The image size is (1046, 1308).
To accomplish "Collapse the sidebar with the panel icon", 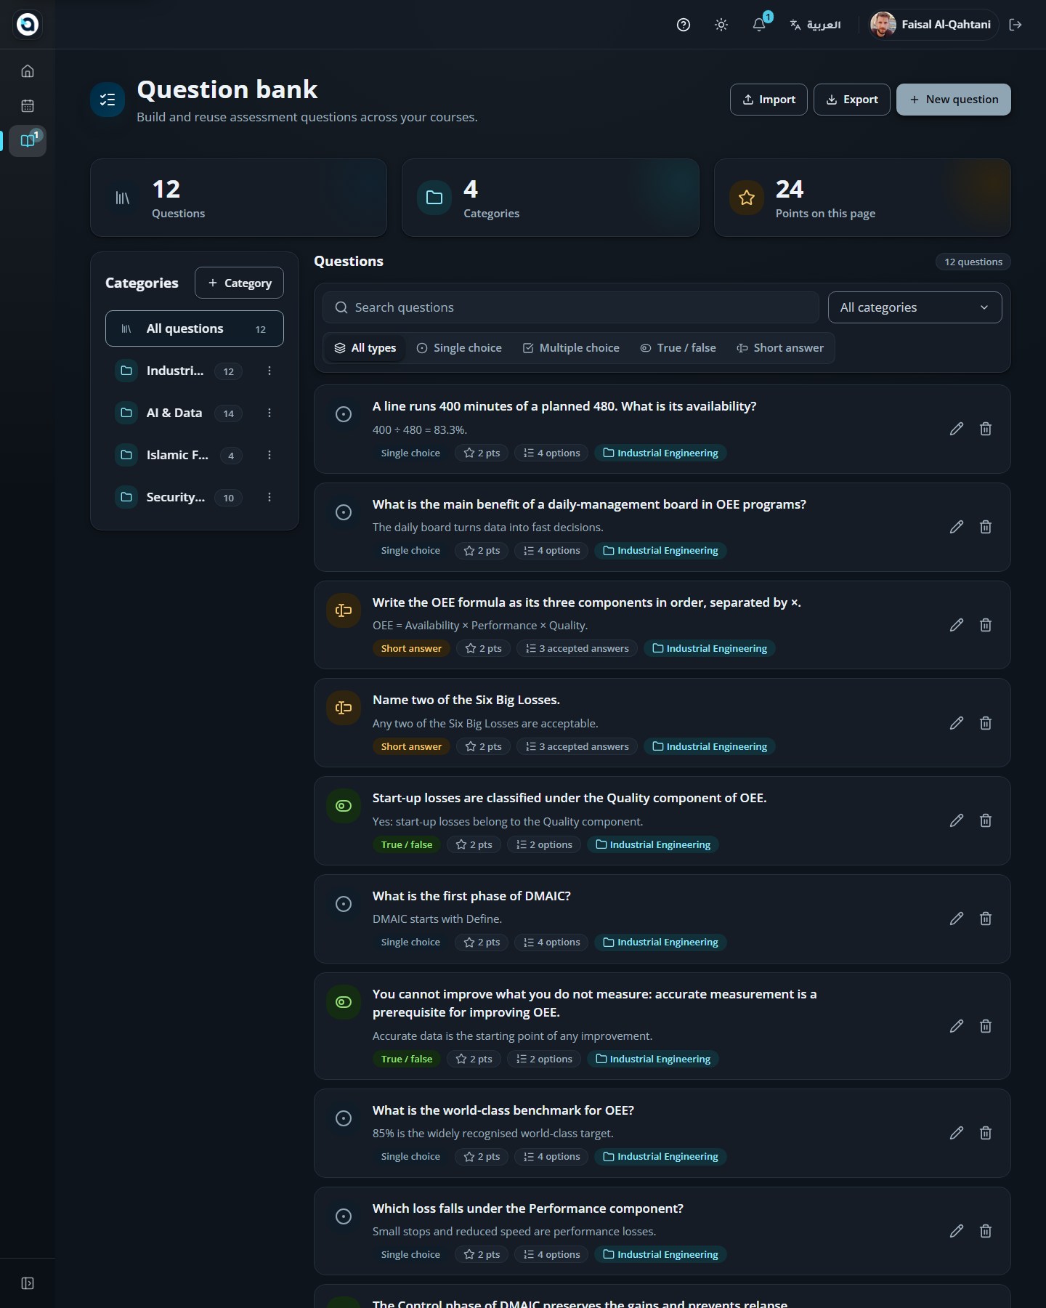I will (28, 1283).
